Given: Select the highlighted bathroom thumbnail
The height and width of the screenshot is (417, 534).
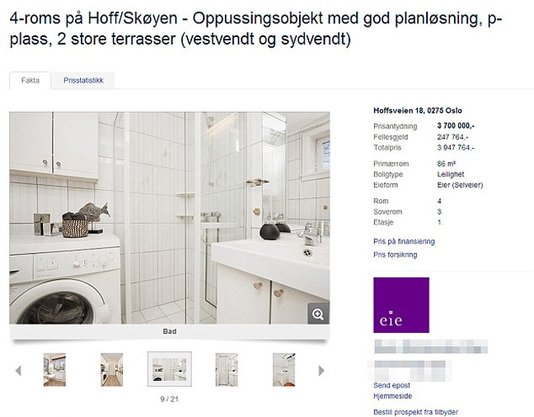Looking at the screenshot, I should pyautogui.click(x=169, y=369).
